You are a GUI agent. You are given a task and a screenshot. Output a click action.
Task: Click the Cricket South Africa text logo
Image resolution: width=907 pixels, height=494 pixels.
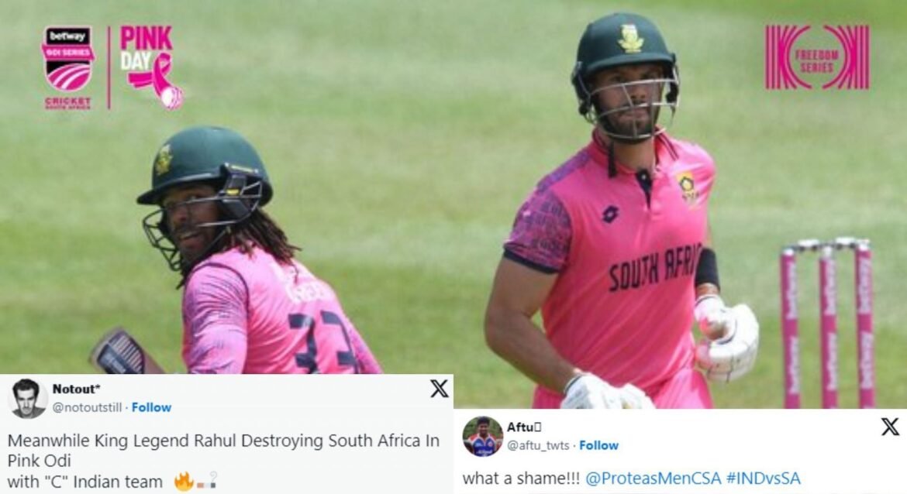(x=67, y=103)
